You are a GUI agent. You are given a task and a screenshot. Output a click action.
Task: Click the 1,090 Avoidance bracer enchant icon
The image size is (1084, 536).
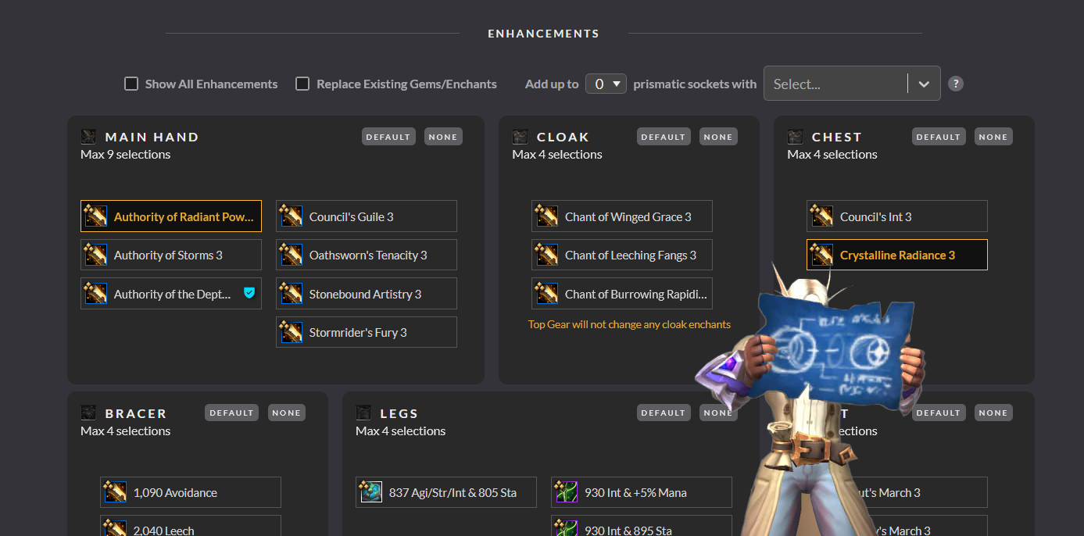click(x=115, y=492)
